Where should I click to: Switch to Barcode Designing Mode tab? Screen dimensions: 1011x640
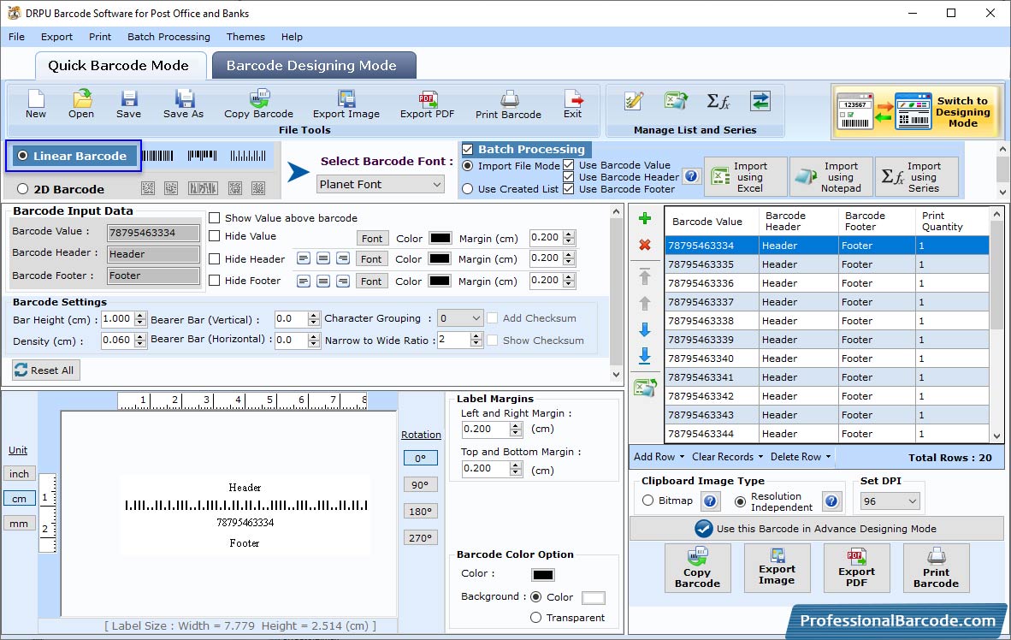(x=314, y=66)
